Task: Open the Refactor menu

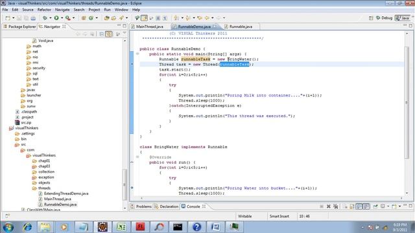Action: pos(44,10)
